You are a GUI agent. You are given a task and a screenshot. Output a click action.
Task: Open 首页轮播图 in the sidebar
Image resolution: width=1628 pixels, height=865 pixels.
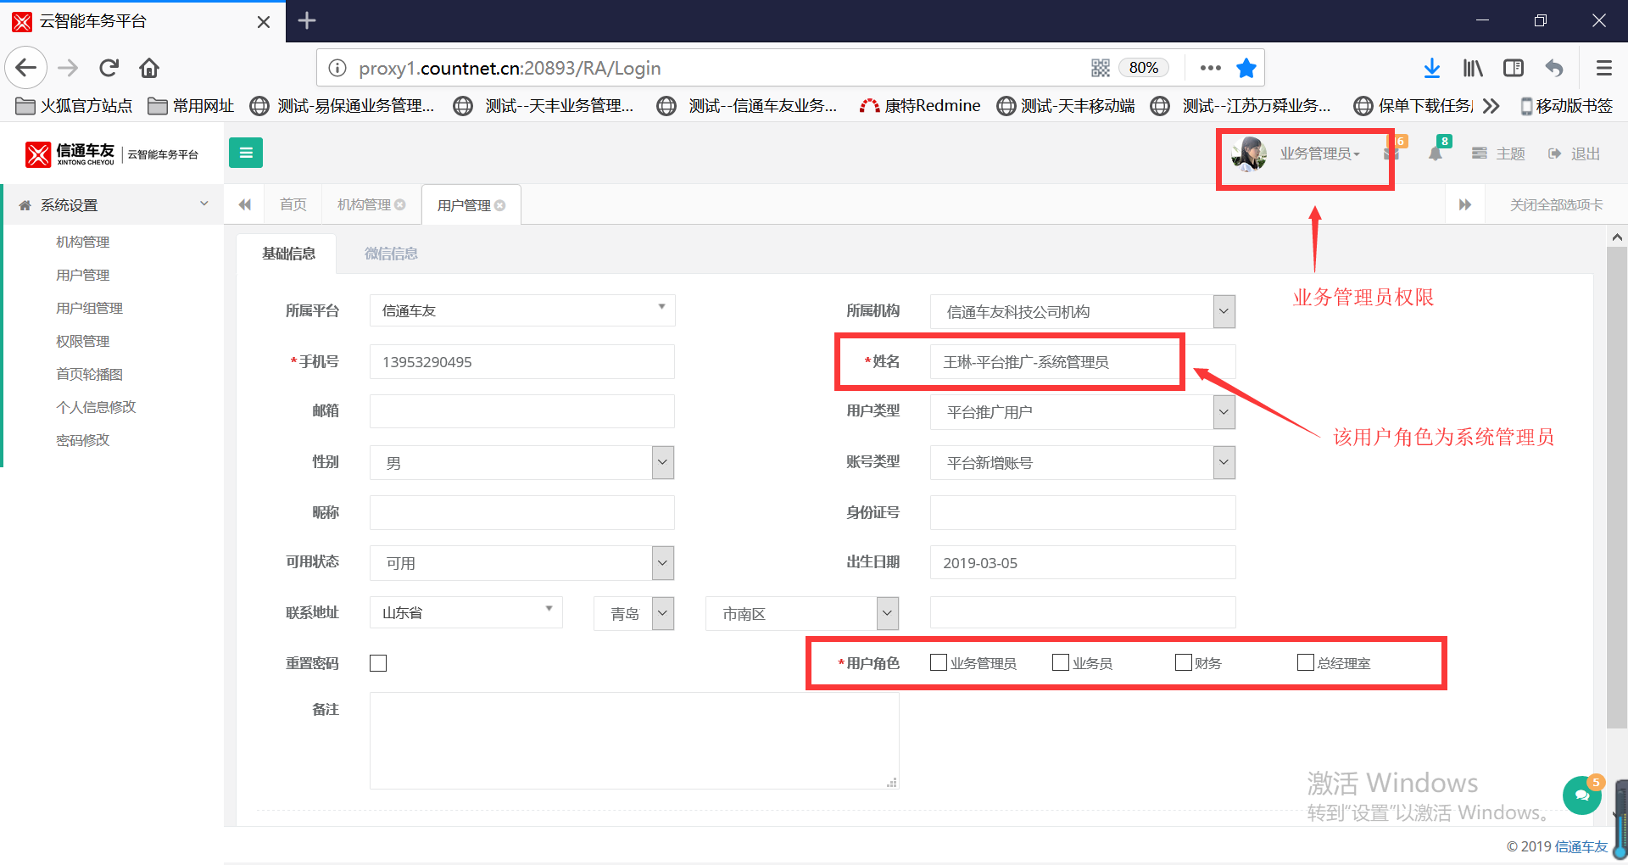click(90, 374)
